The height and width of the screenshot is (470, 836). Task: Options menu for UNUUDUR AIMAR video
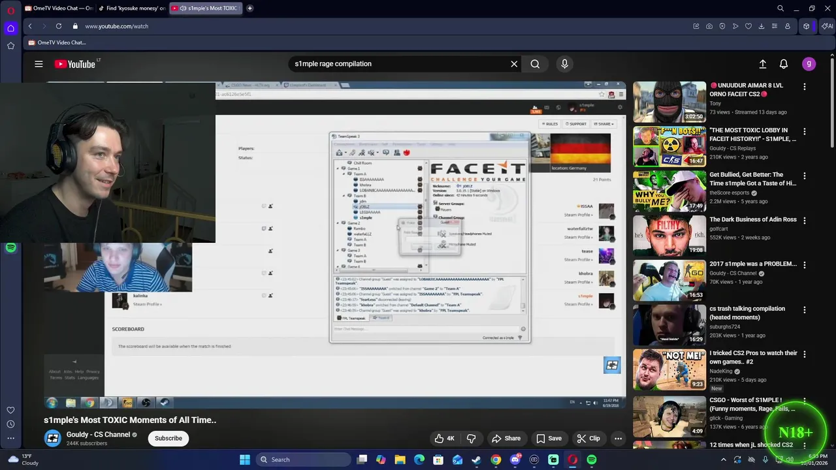pos(805,86)
